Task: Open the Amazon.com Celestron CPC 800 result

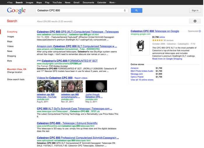Action: coord(77,46)
